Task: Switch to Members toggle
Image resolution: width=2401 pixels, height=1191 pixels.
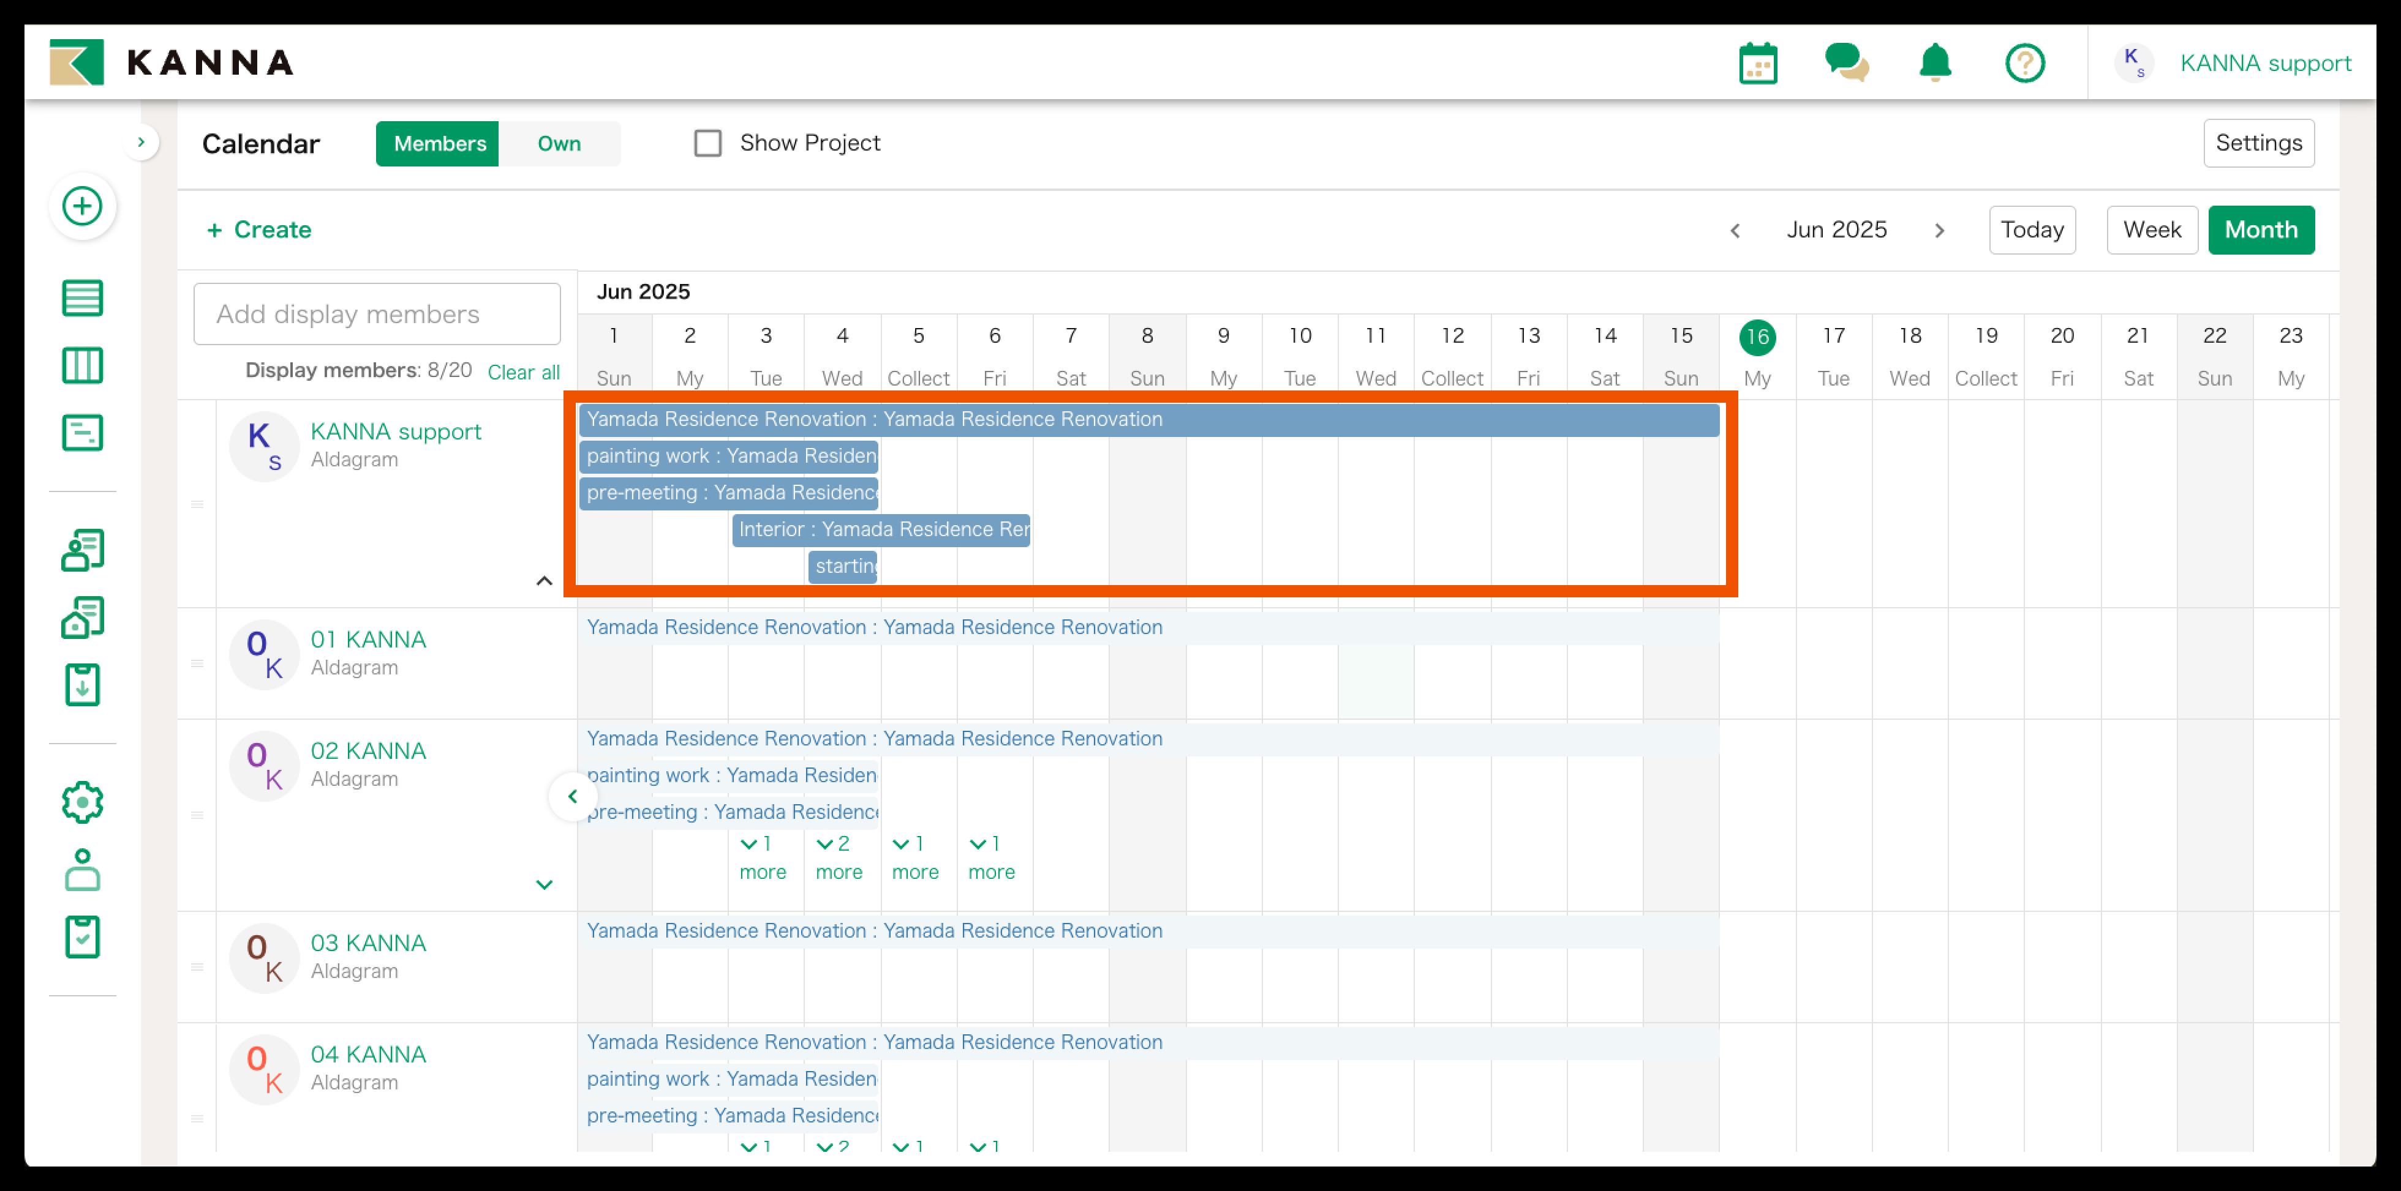Action: coord(439,143)
